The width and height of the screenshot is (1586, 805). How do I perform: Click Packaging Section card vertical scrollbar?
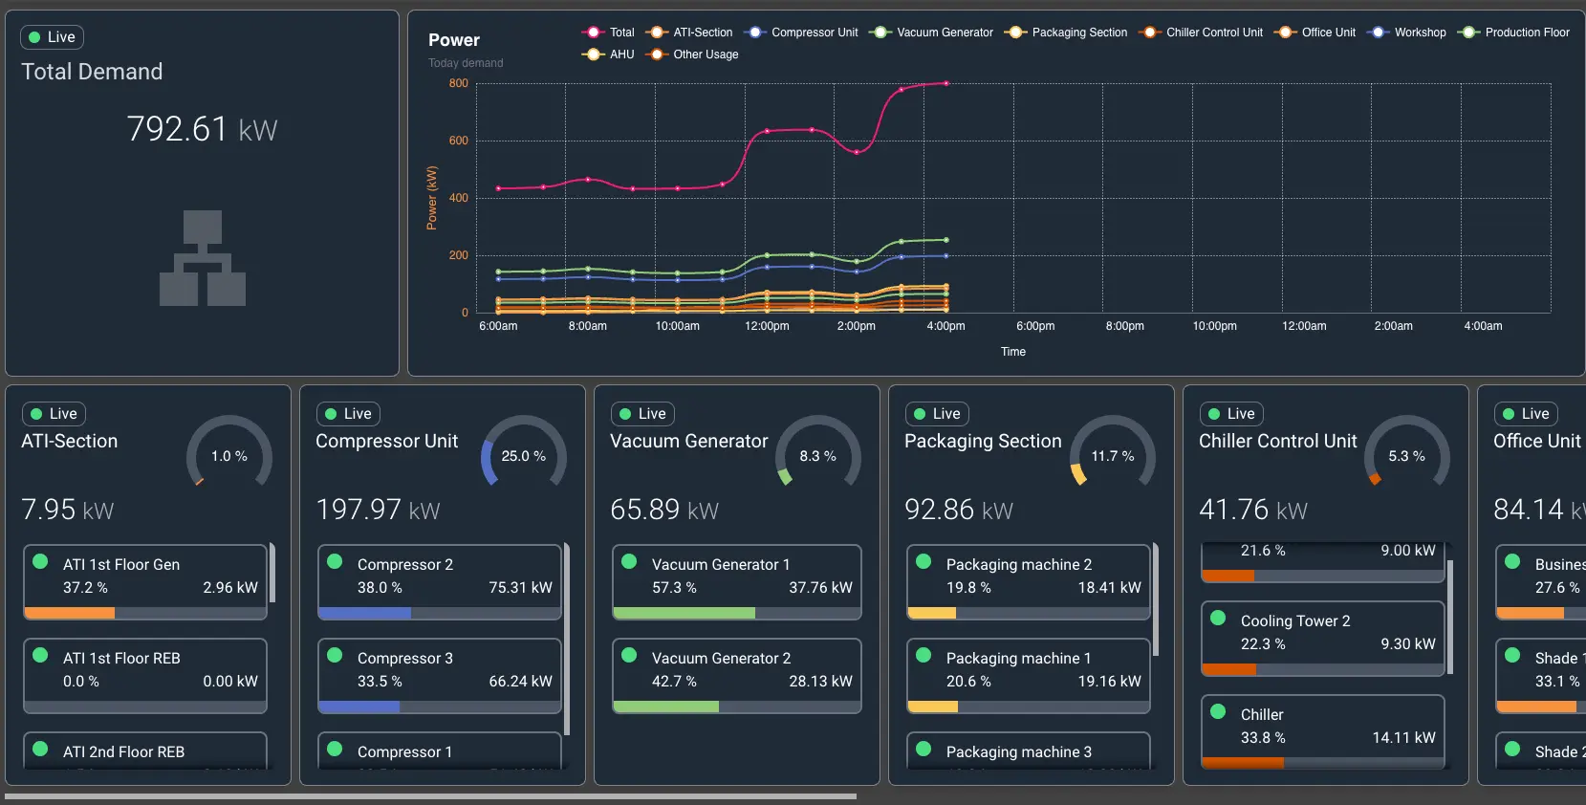pyautogui.click(x=1156, y=599)
